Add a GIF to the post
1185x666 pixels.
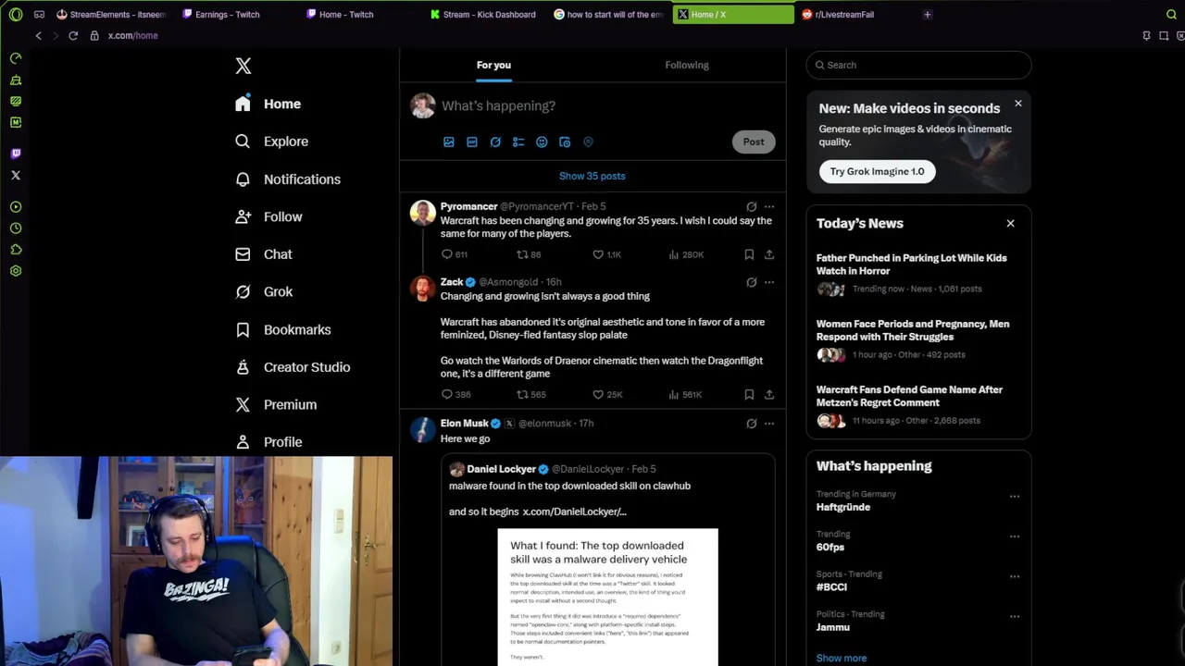472,142
